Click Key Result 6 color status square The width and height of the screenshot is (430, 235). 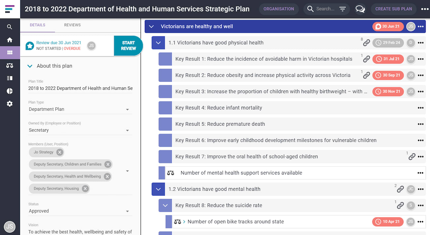165,140
